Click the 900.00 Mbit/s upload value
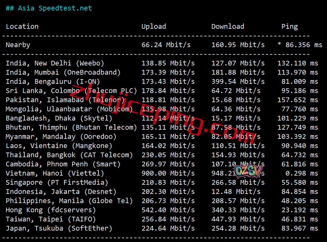Viewport: 327px width, 242px height. click(168, 173)
